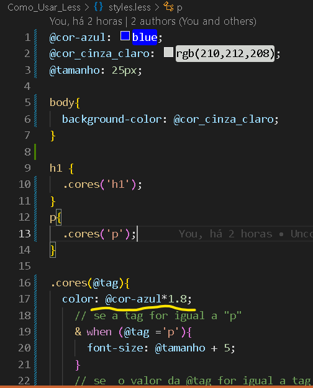
Task: Click the closing brace on line 11
Action: (53, 201)
